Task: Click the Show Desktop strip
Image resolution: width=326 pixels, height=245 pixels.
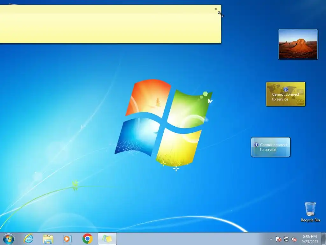Action: pos(324,239)
